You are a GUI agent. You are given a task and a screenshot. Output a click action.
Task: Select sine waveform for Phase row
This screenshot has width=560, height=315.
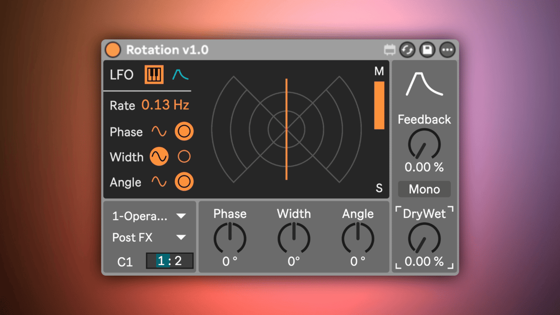159,132
